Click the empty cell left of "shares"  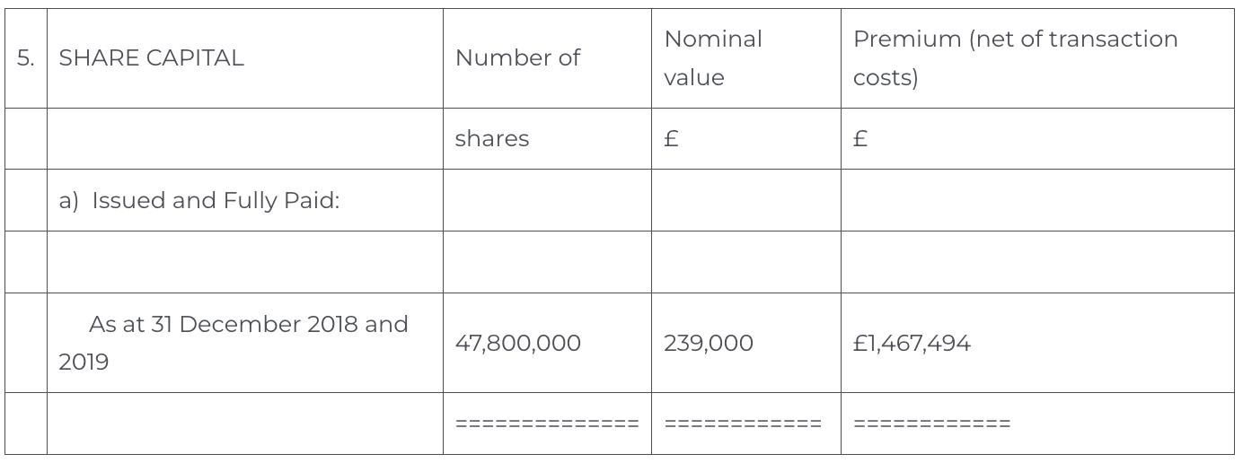[x=244, y=139]
